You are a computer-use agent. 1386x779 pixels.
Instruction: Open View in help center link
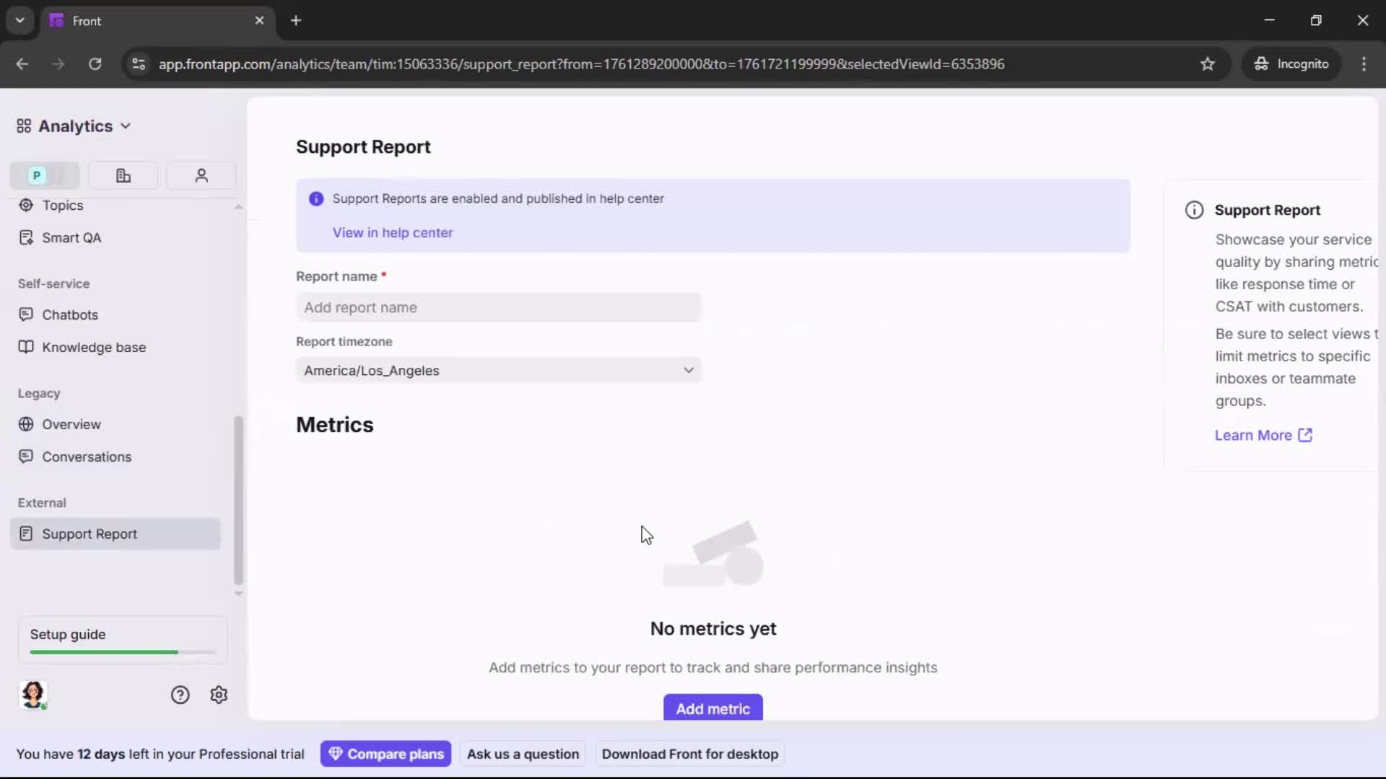pyautogui.click(x=393, y=232)
